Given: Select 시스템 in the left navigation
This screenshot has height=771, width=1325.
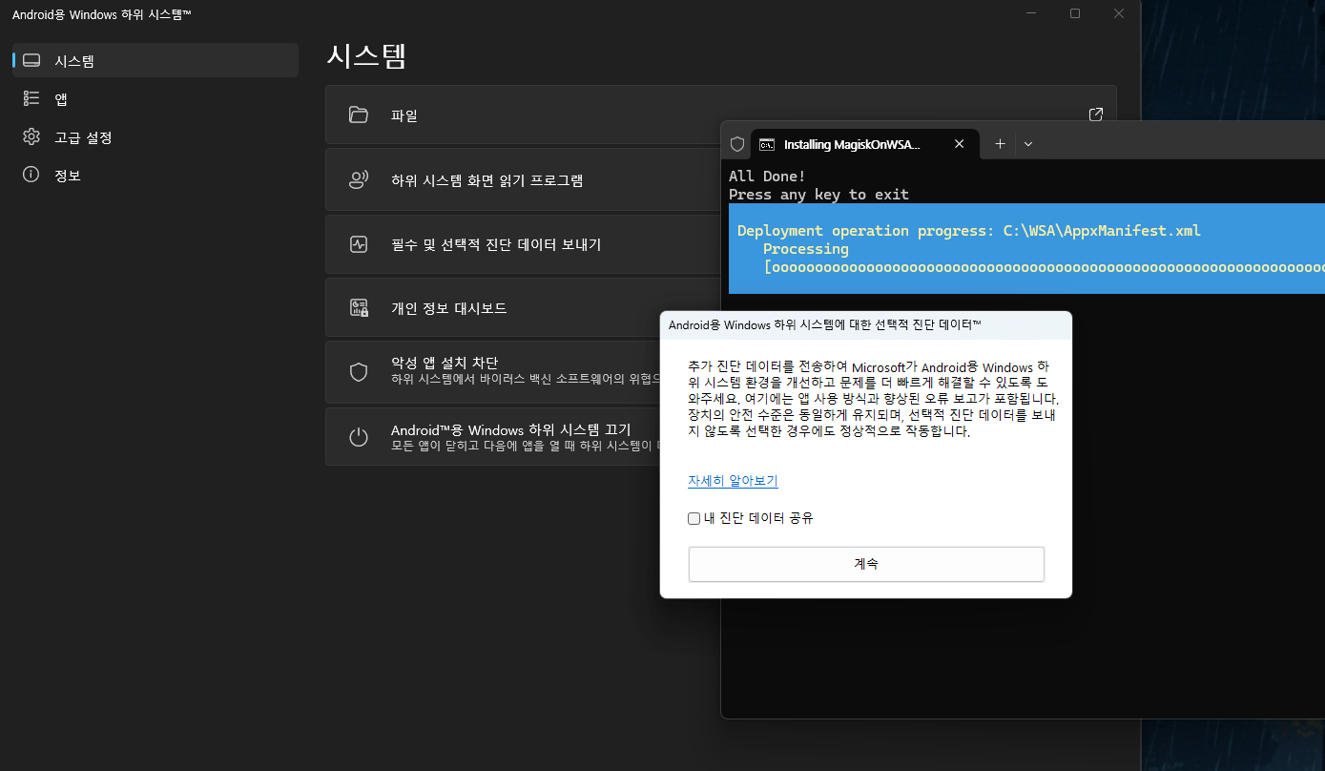Looking at the screenshot, I should [x=74, y=61].
